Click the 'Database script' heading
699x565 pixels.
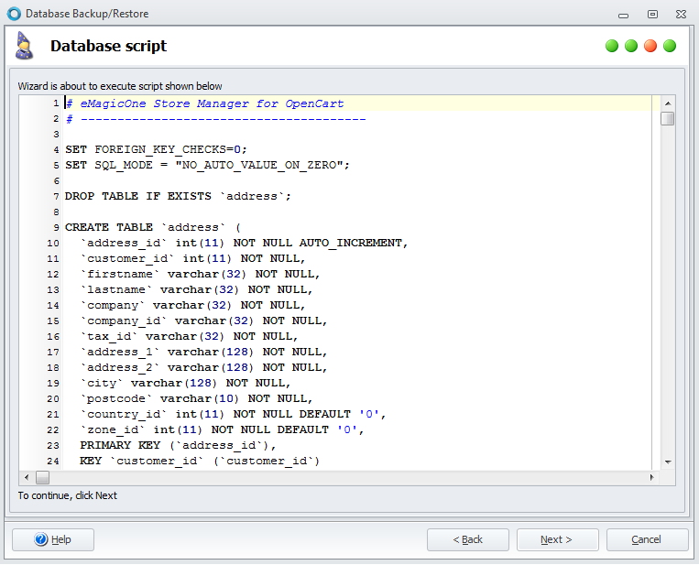108,46
